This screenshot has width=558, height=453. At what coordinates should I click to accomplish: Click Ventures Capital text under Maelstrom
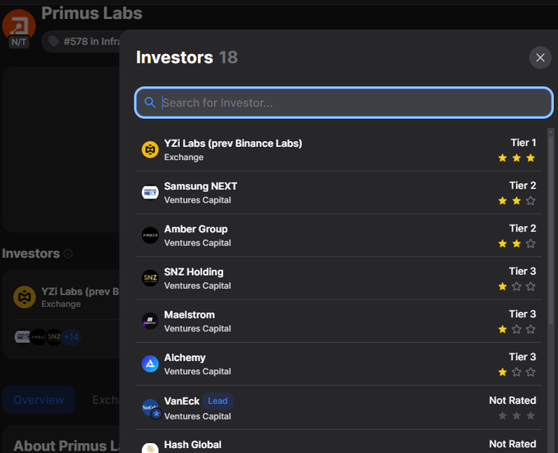pos(198,328)
